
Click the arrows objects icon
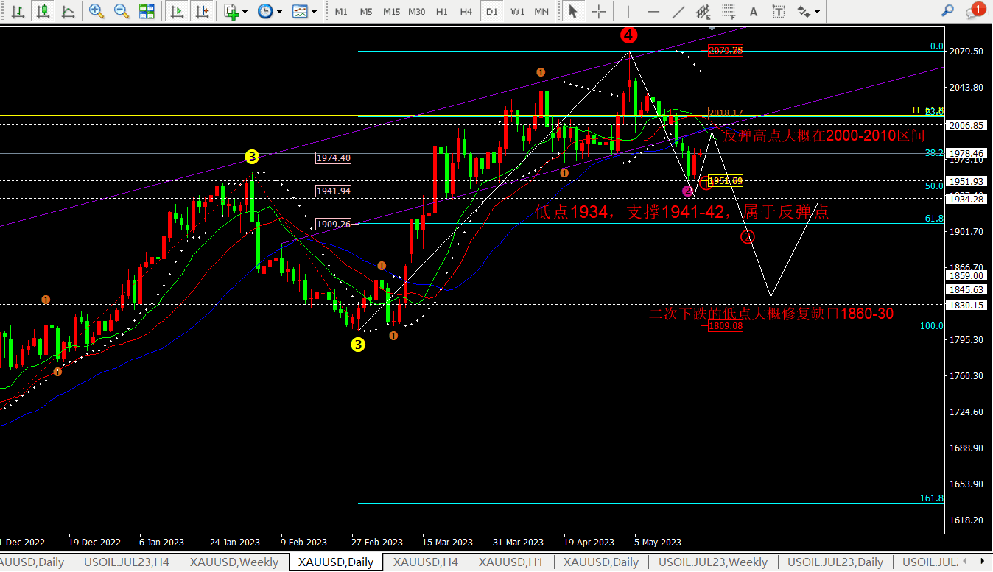click(x=804, y=11)
